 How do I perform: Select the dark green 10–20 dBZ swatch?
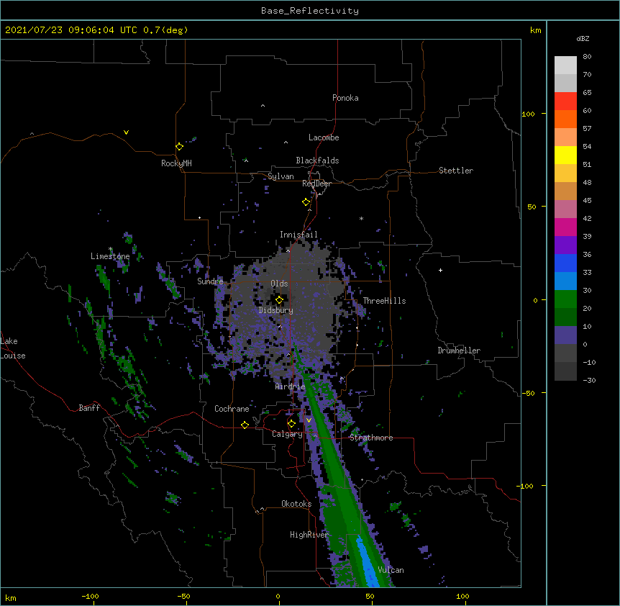tap(565, 317)
